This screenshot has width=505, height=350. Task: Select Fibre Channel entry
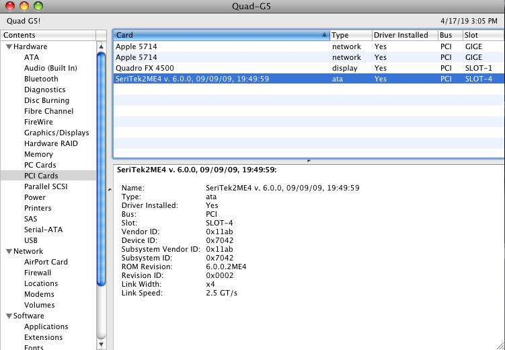point(48,111)
